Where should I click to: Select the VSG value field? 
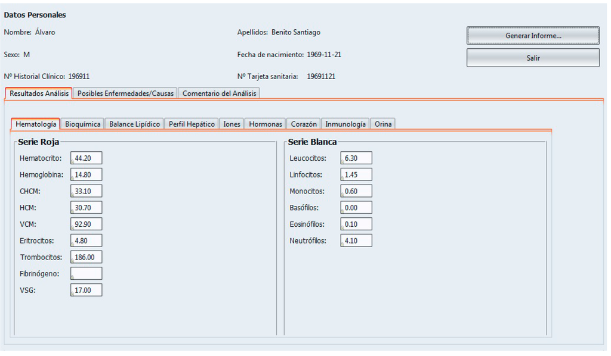pos(87,290)
